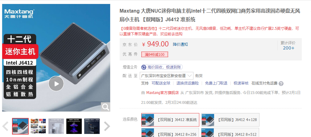This screenshot has height=137, width=311.
Task: Click the 降价通知 price alert link
Action: 180,45
